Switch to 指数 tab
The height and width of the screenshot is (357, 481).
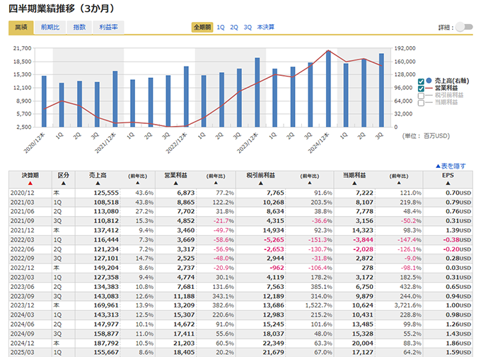pyautogui.click(x=79, y=27)
